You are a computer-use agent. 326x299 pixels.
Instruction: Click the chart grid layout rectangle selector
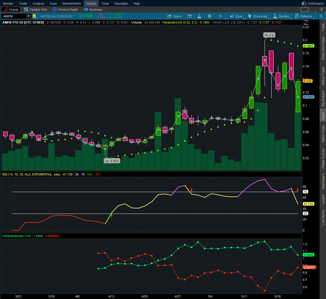click(305, 10)
